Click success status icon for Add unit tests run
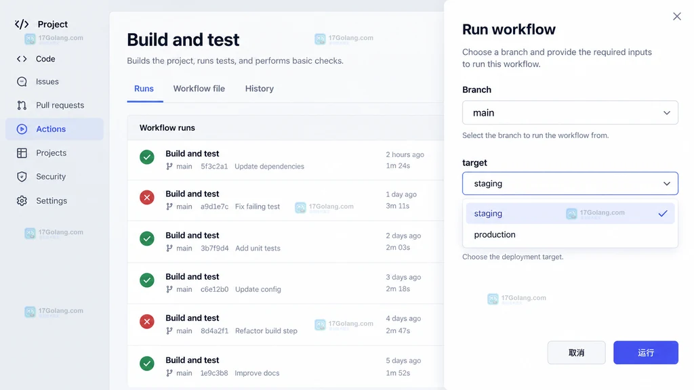694x390 pixels. (147, 239)
